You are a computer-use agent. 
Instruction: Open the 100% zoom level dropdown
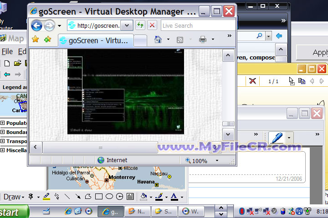tap(217, 160)
